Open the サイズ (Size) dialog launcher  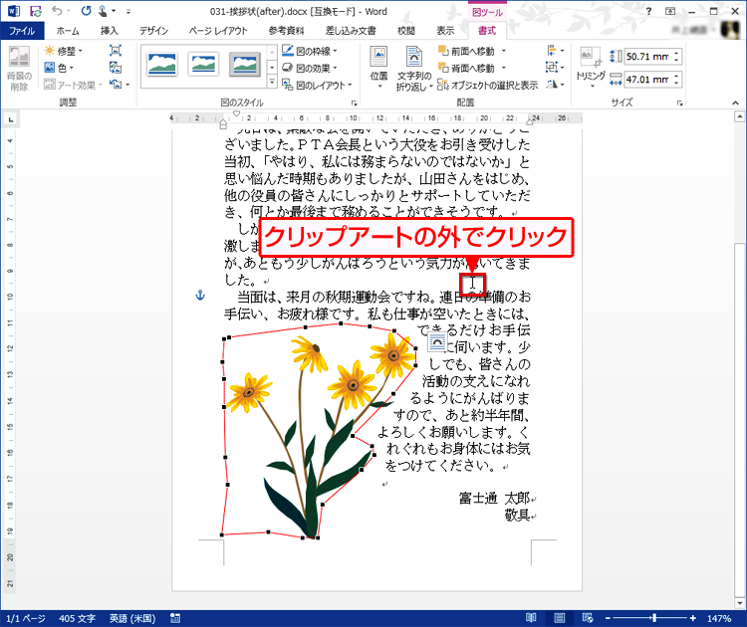680,103
